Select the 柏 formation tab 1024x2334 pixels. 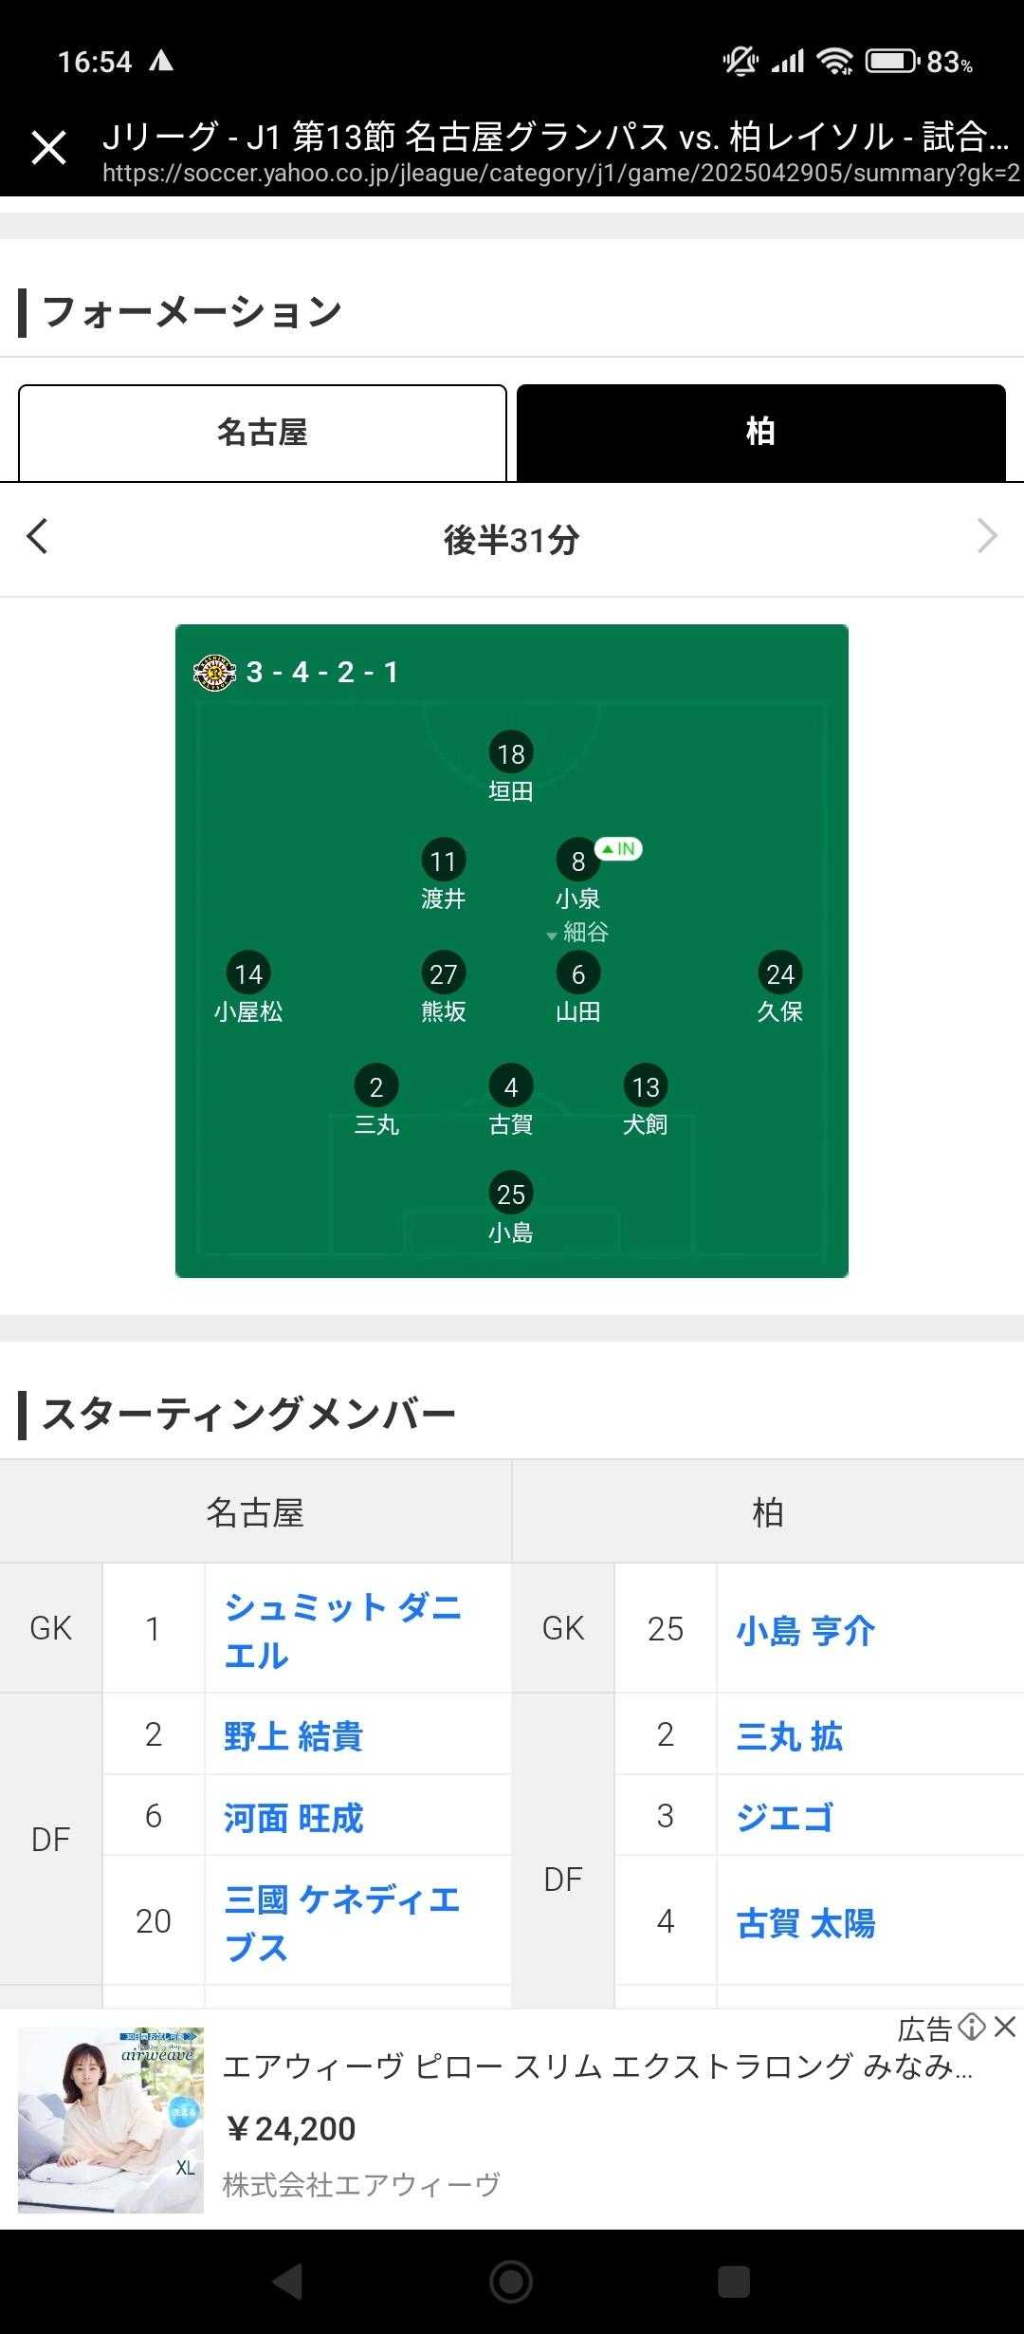(760, 433)
